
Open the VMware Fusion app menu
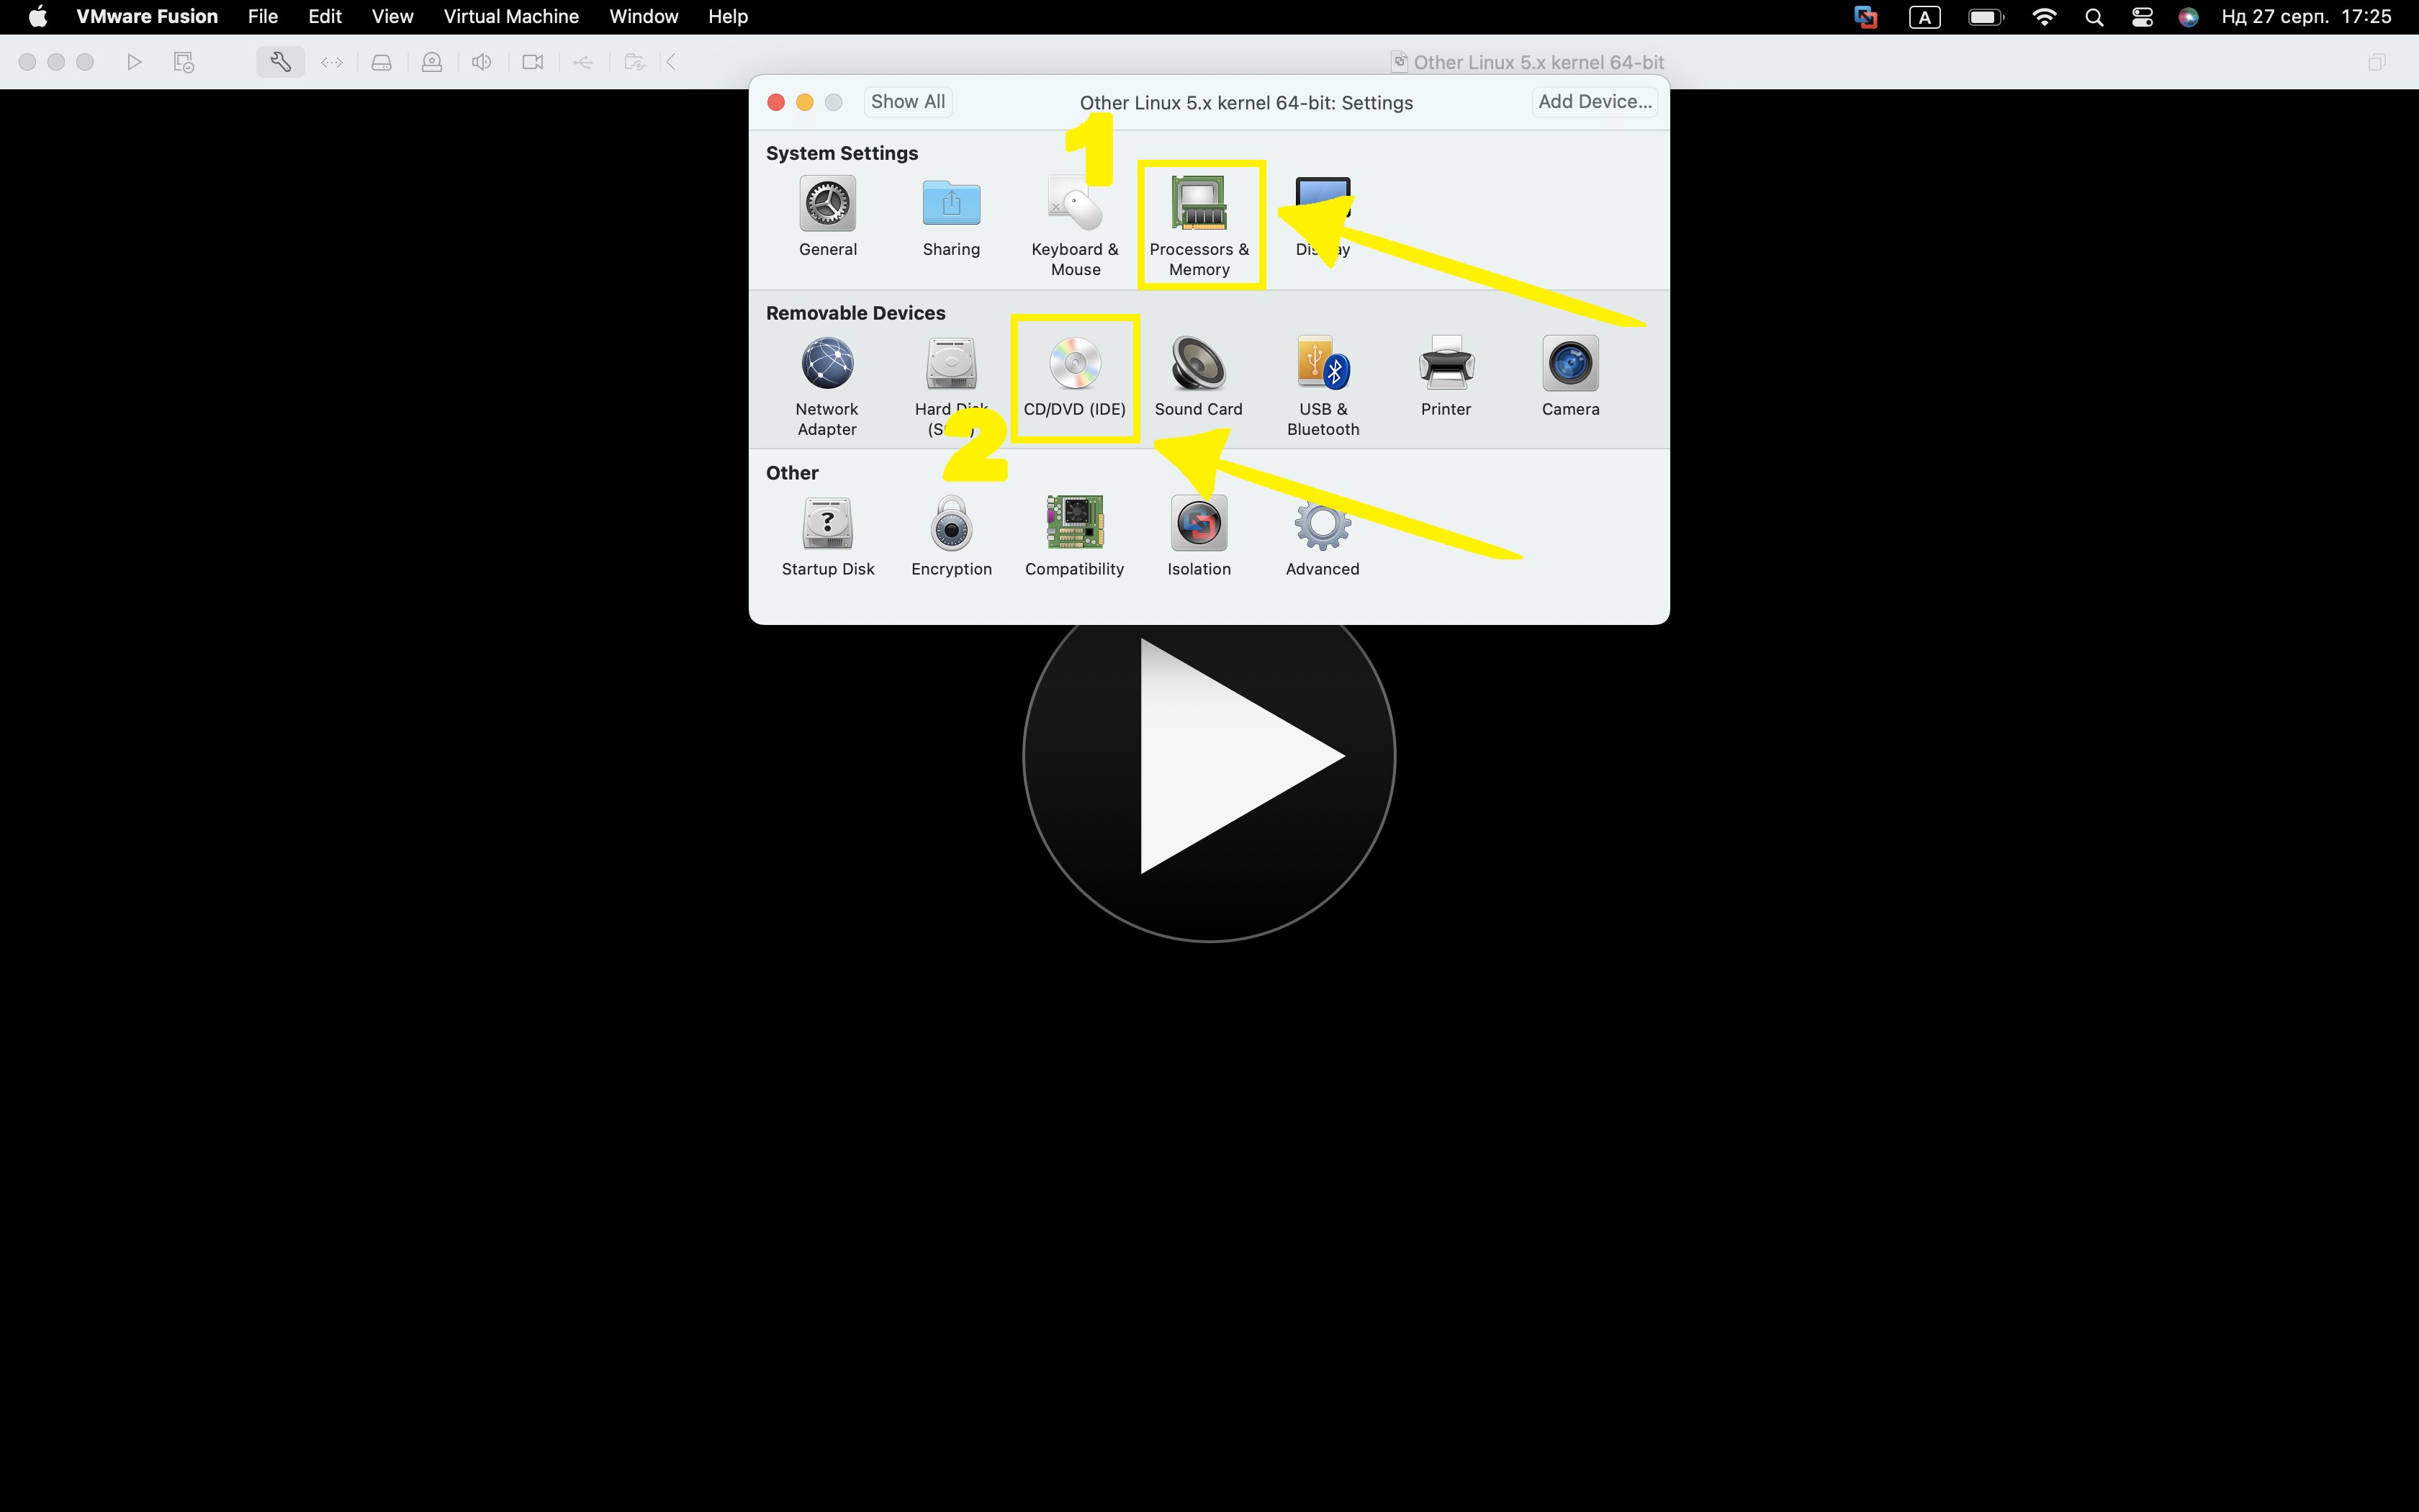[147, 16]
